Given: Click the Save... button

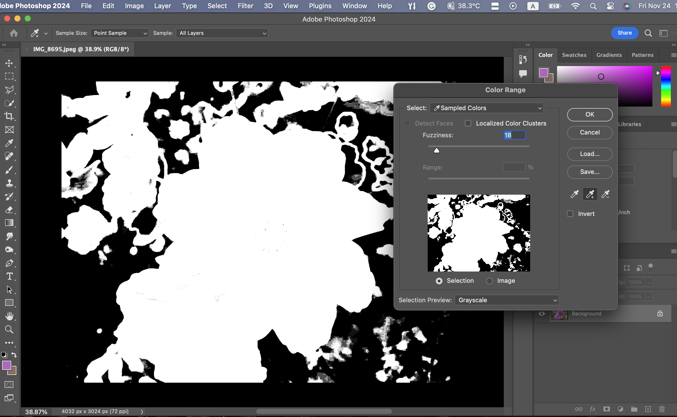Looking at the screenshot, I should coord(590,172).
